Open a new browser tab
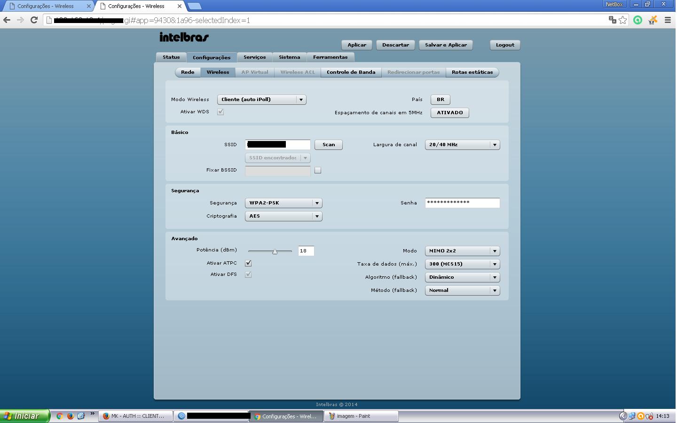This screenshot has width=677, height=423. [194, 6]
